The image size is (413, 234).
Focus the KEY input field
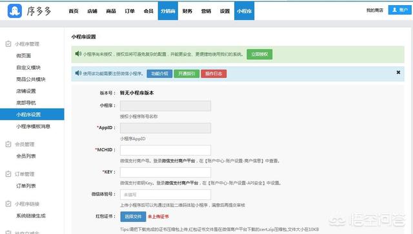tap(165, 172)
